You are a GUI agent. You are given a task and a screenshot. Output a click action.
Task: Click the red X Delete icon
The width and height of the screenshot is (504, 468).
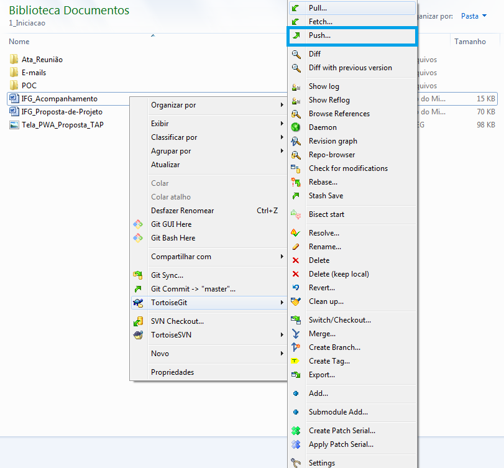point(296,260)
